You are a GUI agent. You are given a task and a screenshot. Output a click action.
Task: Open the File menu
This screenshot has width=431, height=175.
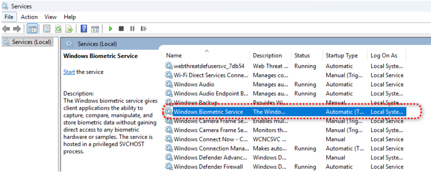tap(9, 17)
